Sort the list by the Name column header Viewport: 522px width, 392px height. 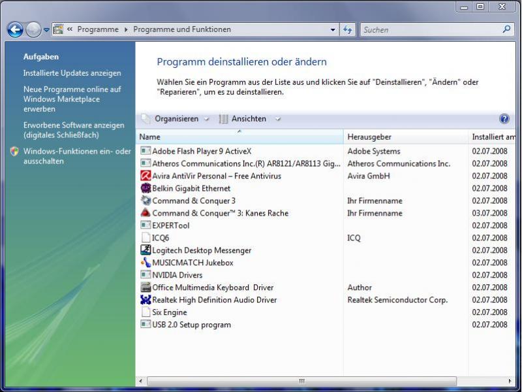[x=239, y=137]
